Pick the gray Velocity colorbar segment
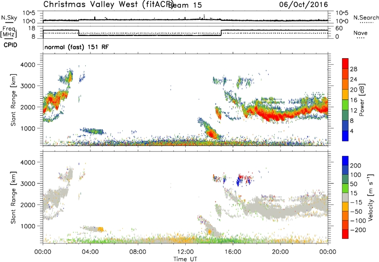 click(x=345, y=197)
